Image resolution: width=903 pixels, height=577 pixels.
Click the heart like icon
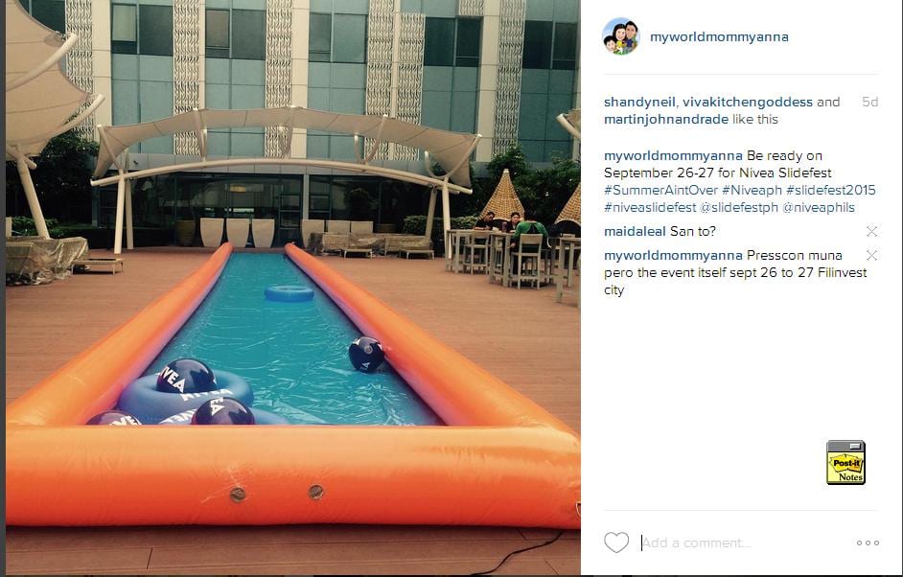coord(616,542)
